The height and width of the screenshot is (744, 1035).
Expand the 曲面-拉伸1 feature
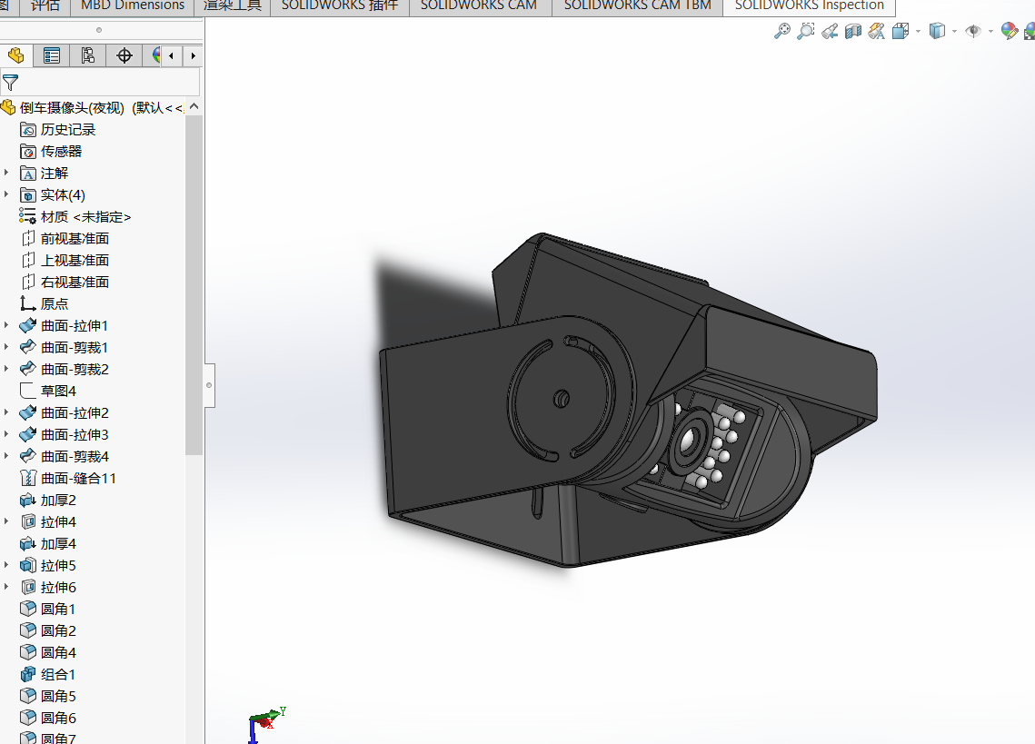[6, 325]
